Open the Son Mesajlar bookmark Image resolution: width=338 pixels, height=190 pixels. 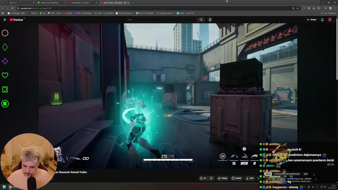(17, 13)
